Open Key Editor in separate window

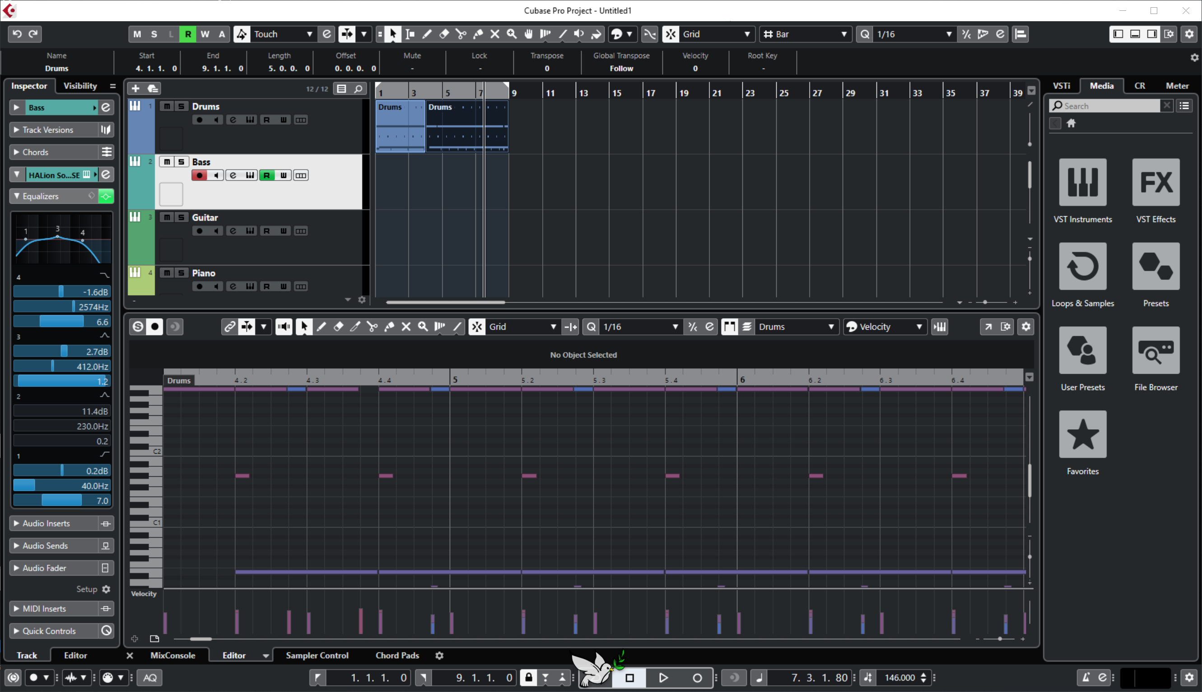pyautogui.click(x=988, y=326)
